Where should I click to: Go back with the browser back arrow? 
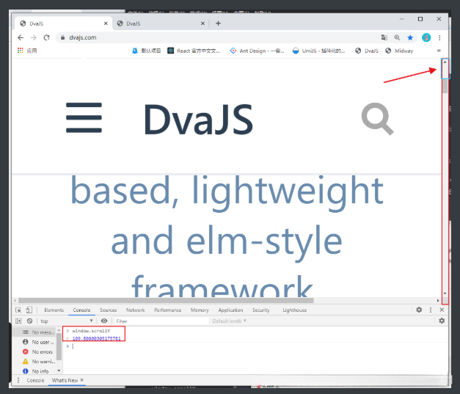tap(21, 37)
